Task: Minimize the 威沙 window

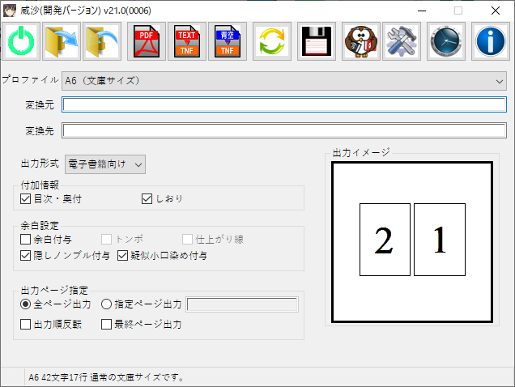Action: point(422,11)
